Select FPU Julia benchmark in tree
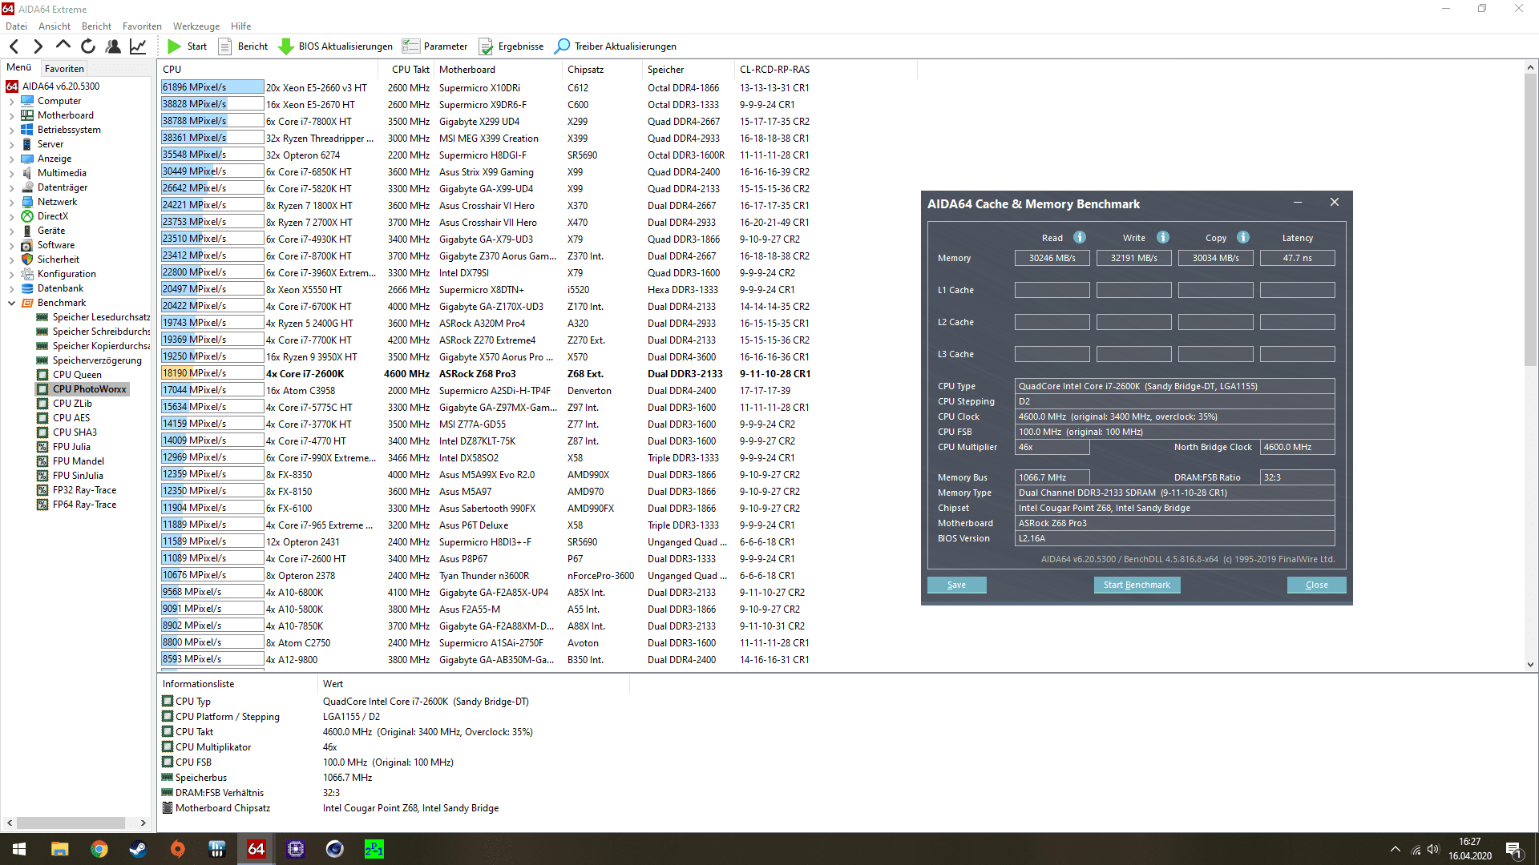The width and height of the screenshot is (1539, 865). pos(71,447)
